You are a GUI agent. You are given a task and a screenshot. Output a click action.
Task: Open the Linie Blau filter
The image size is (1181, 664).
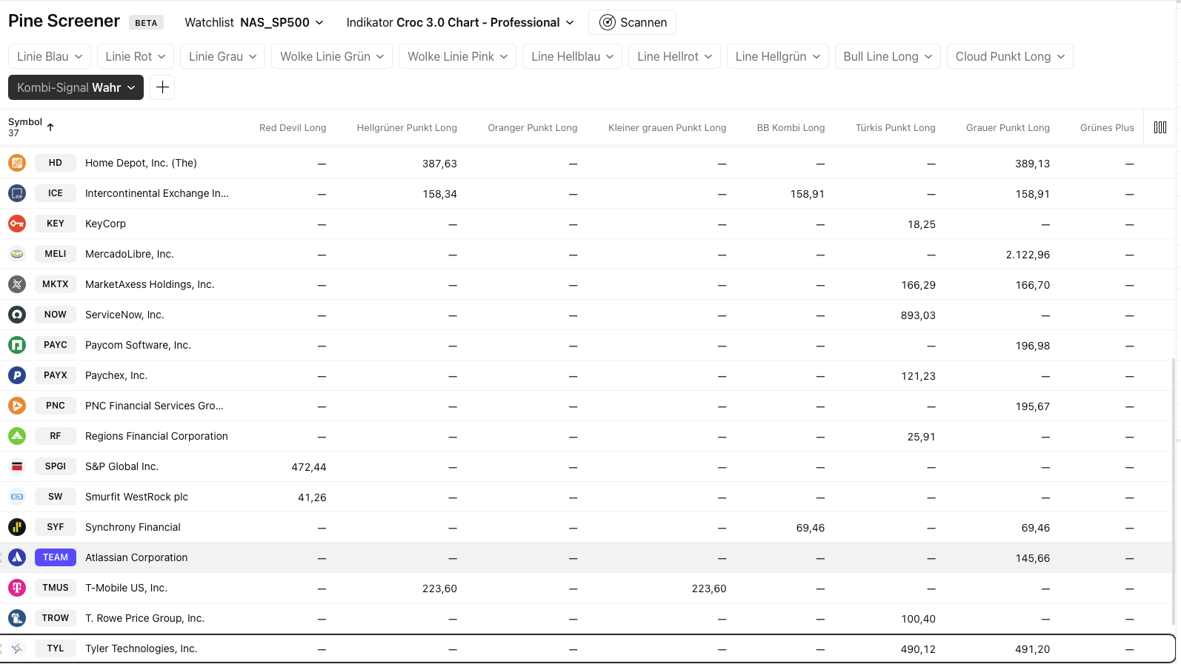click(x=50, y=56)
